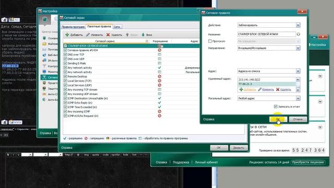Click allowed checkmark icon for ICMP Echo Reply
334x188 pixels.
coord(160,103)
